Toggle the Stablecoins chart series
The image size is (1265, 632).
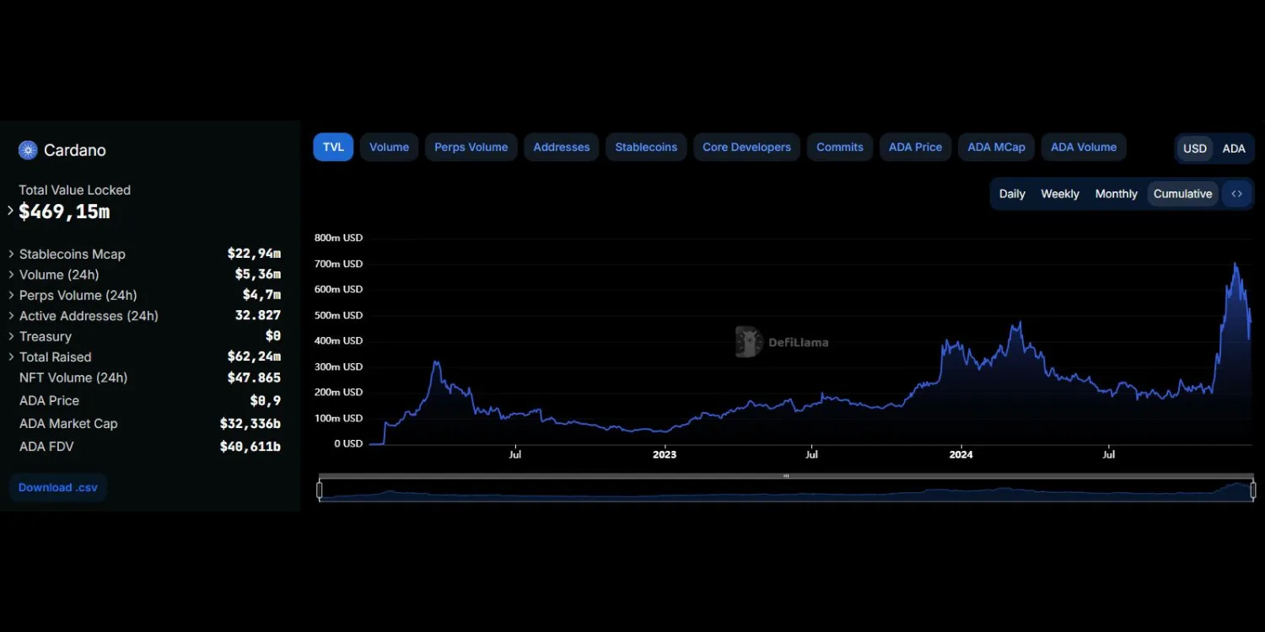[x=646, y=147]
